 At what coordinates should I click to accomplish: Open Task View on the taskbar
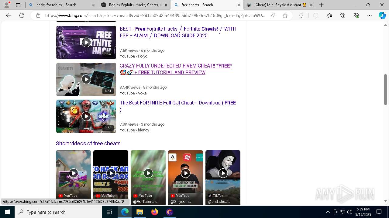point(109,212)
